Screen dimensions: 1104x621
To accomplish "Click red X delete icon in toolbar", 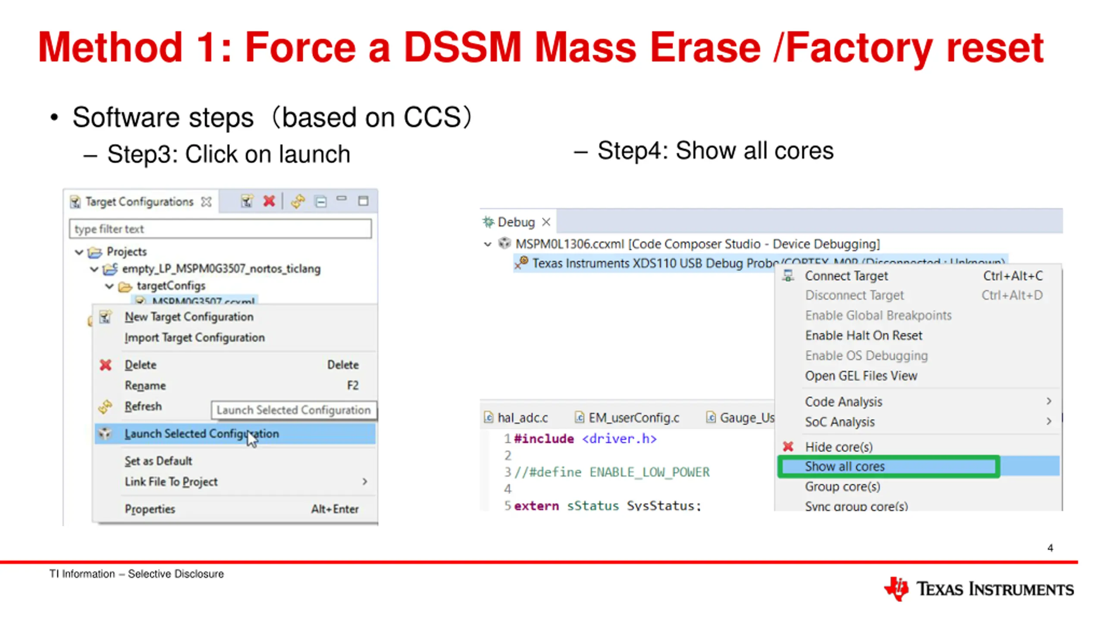I will (x=269, y=201).
